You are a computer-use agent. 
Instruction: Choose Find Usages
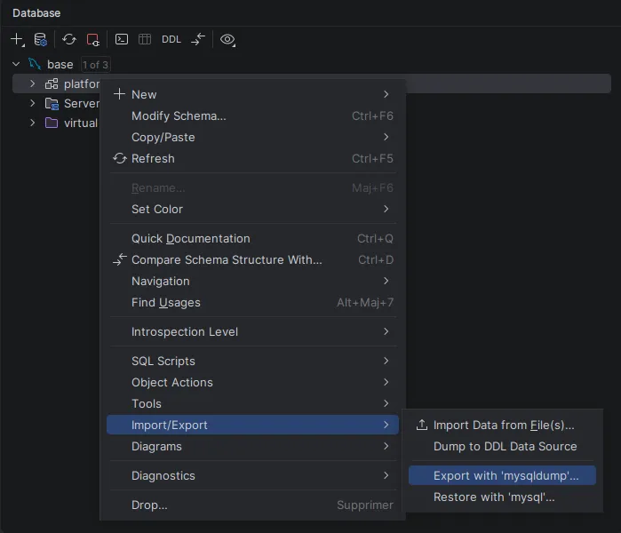252,303
